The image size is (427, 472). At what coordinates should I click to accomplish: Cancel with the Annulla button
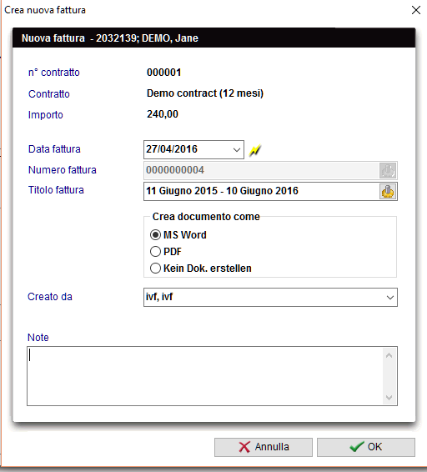(x=264, y=447)
